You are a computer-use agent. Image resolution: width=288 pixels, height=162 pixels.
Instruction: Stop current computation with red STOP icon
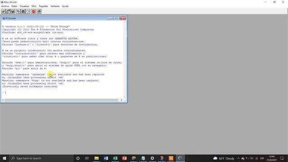pos(33,11)
